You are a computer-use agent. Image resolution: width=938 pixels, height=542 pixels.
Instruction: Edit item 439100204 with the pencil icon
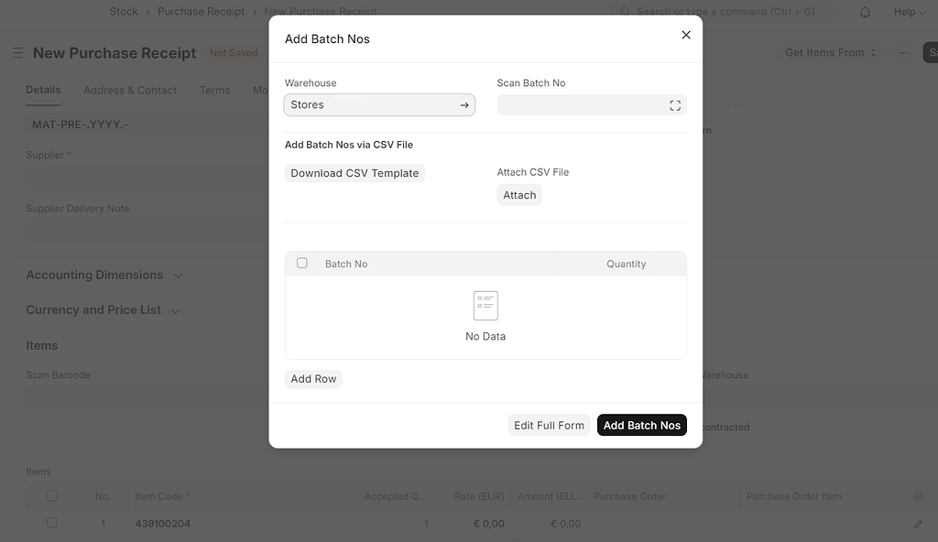point(917,523)
